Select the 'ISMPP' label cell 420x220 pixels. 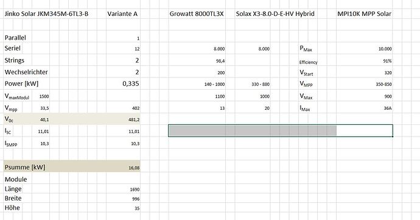pyautogui.click(x=11, y=144)
